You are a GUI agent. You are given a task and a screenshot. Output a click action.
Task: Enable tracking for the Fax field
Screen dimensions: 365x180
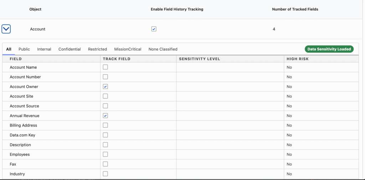(105, 164)
